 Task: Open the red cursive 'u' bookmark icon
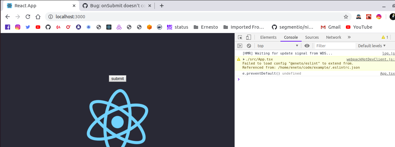(x=58, y=27)
